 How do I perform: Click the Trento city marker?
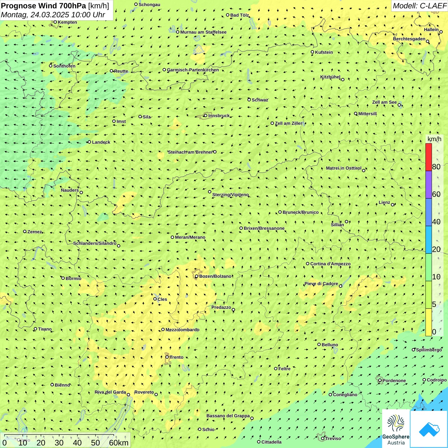(x=167, y=357)
